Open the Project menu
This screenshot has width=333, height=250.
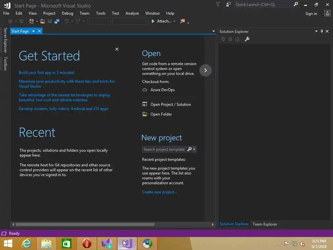tap(49, 13)
